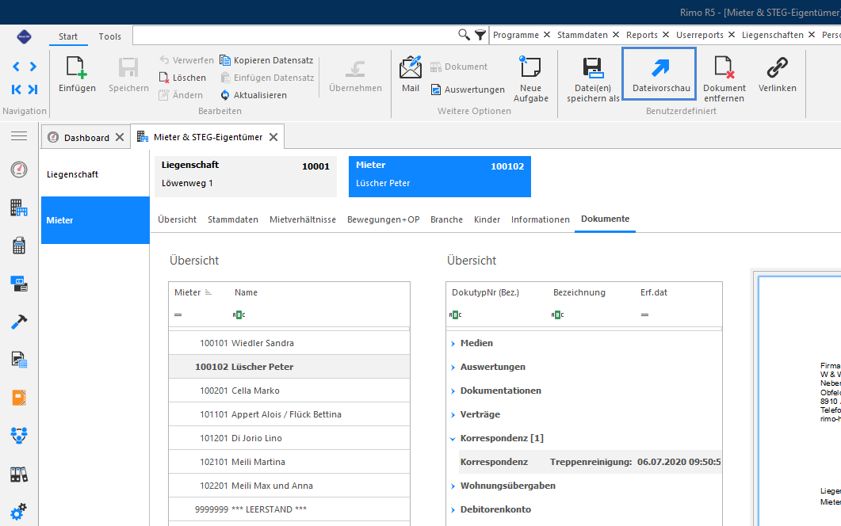Click the ribbon search input field
The width and height of the screenshot is (841, 526).
[x=294, y=35]
